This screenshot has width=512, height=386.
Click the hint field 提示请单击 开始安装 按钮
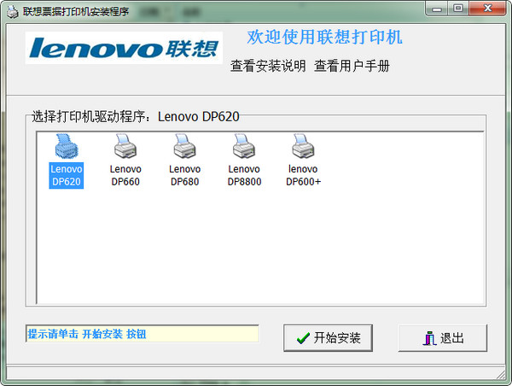coord(143,334)
